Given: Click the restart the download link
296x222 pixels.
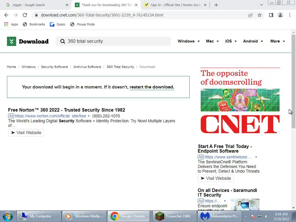Looking at the screenshot, I should coord(152,87).
